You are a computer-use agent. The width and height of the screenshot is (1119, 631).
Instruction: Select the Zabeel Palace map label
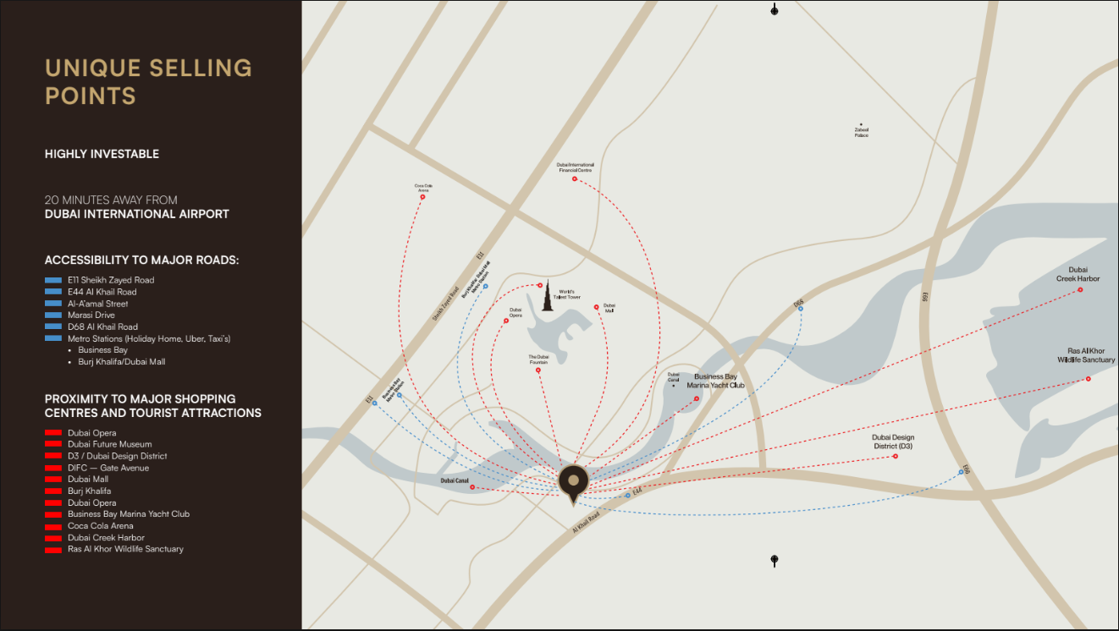[861, 133]
